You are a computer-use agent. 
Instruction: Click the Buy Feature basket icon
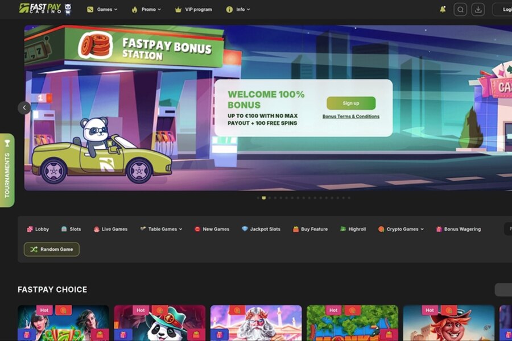click(296, 229)
